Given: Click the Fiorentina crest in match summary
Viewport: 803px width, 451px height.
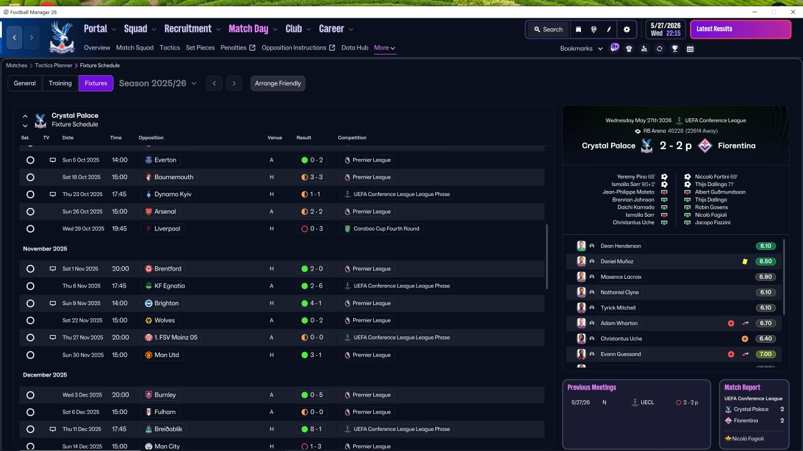Looking at the screenshot, I should (x=705, y=146).
